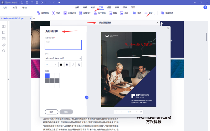Image resolution: width=210 pixels, height=131 pixels.
Task: Click the print icon in title bar
Action: (37, 2)
